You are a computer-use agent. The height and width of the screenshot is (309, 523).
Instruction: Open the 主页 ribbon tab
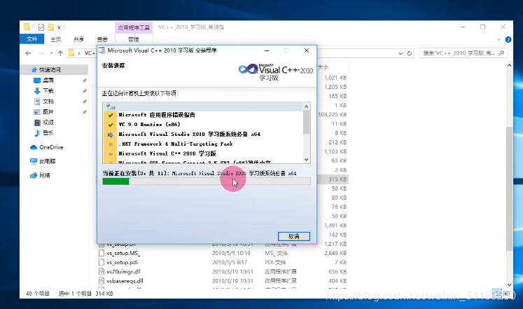point(55,39)
